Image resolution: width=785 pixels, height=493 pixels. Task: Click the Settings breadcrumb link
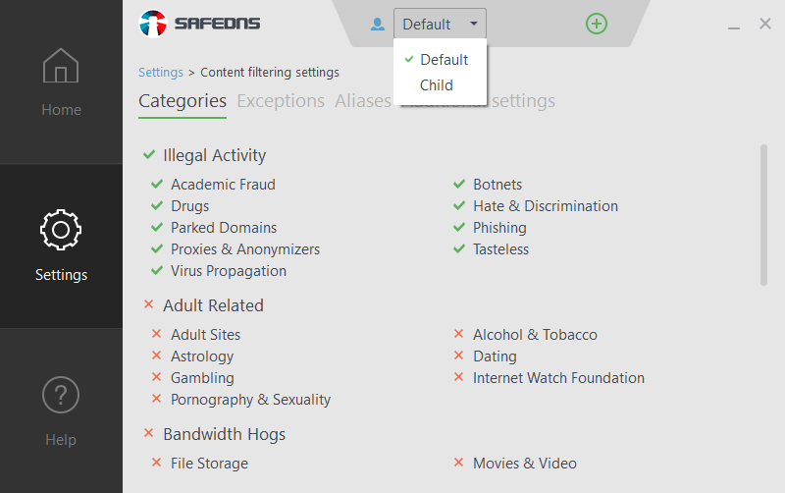pyautogui.click(x=161, y=73)
